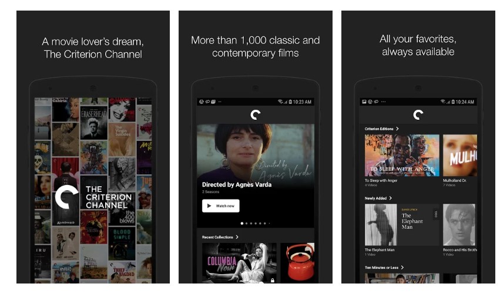Open the Newly Added heading
The width and height of the screenshot is (500, 297).
pyautogui.click(x=375, y=198)
